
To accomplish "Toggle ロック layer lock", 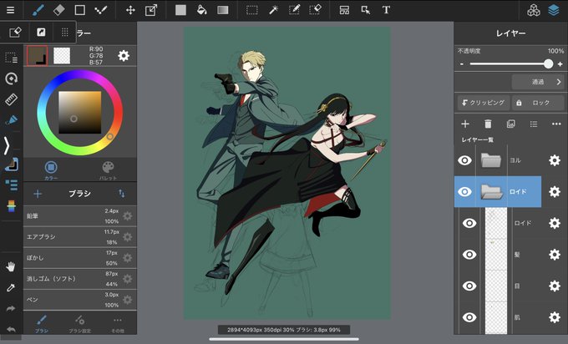I will (x=539, y=103).
